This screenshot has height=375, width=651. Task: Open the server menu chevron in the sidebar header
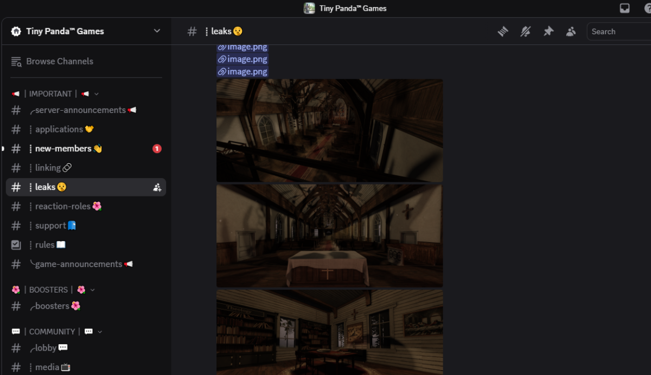point(157,31)
